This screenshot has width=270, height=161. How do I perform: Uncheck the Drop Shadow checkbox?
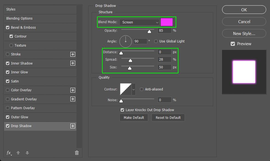click(7, 126)
